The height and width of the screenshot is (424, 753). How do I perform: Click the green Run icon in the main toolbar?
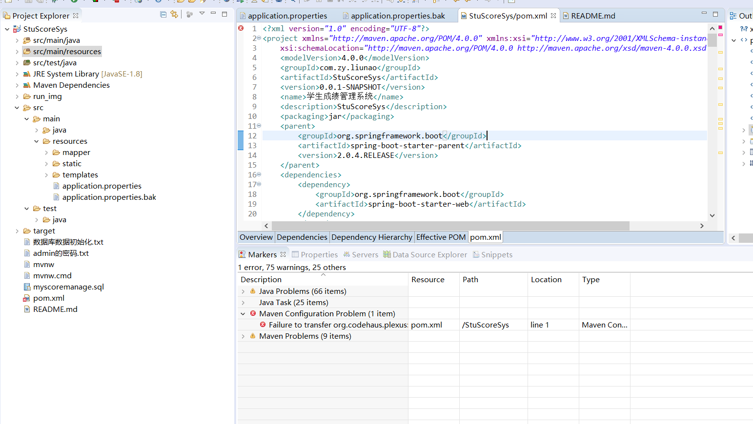point(73,2)
